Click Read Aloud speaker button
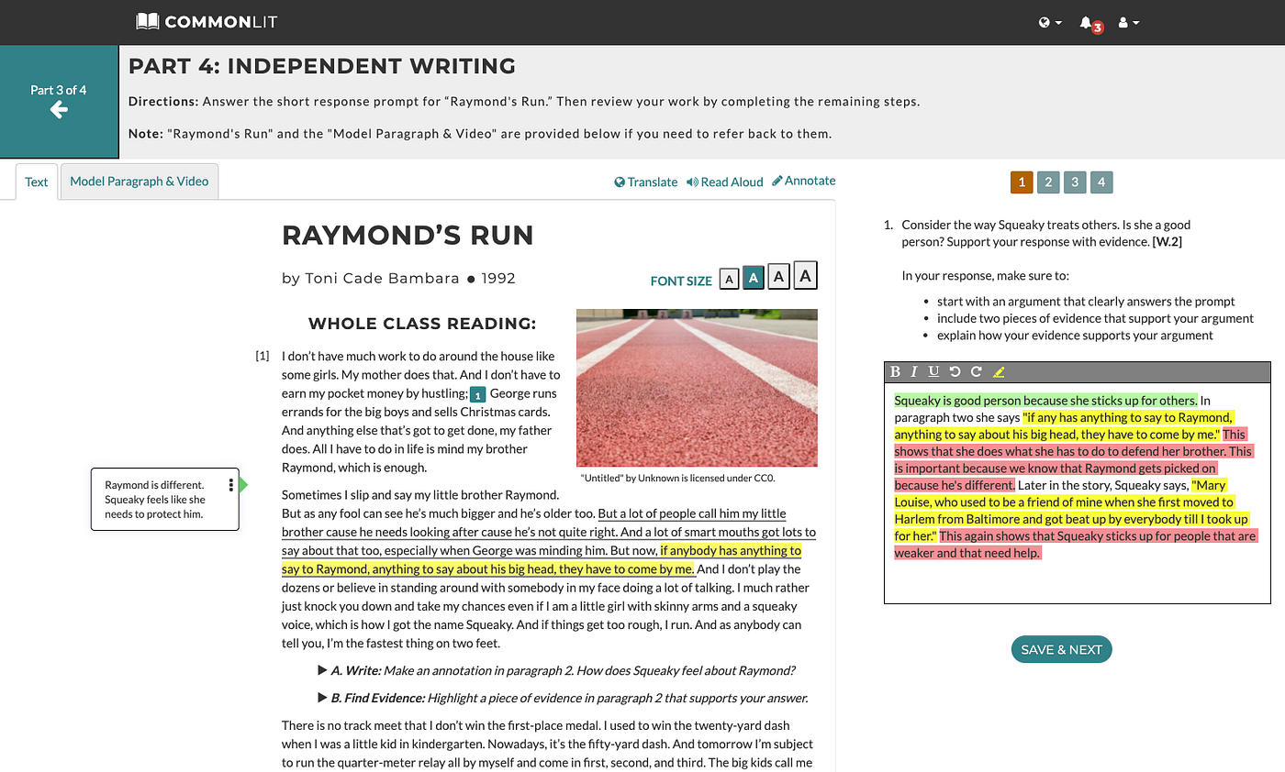Screen dimensions: 1285x772 point(725,182)
